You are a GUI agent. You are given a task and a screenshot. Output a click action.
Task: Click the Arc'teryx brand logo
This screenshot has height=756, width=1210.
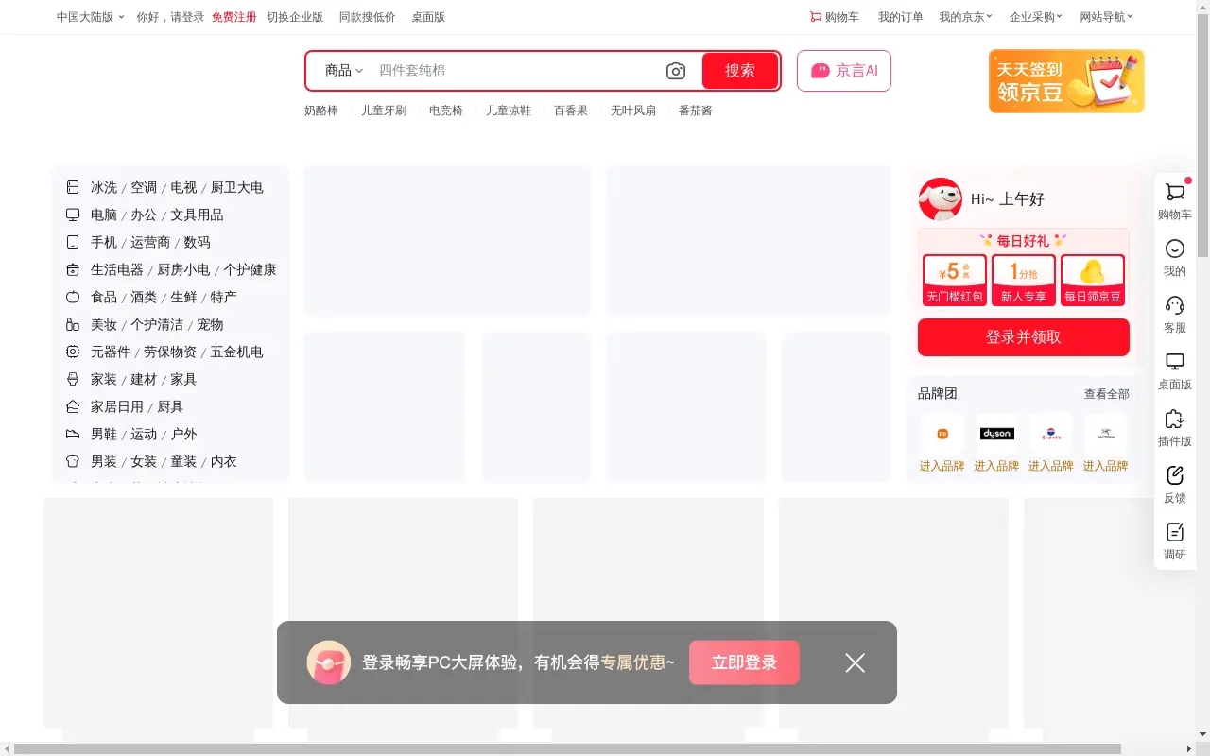(1106, 434)
